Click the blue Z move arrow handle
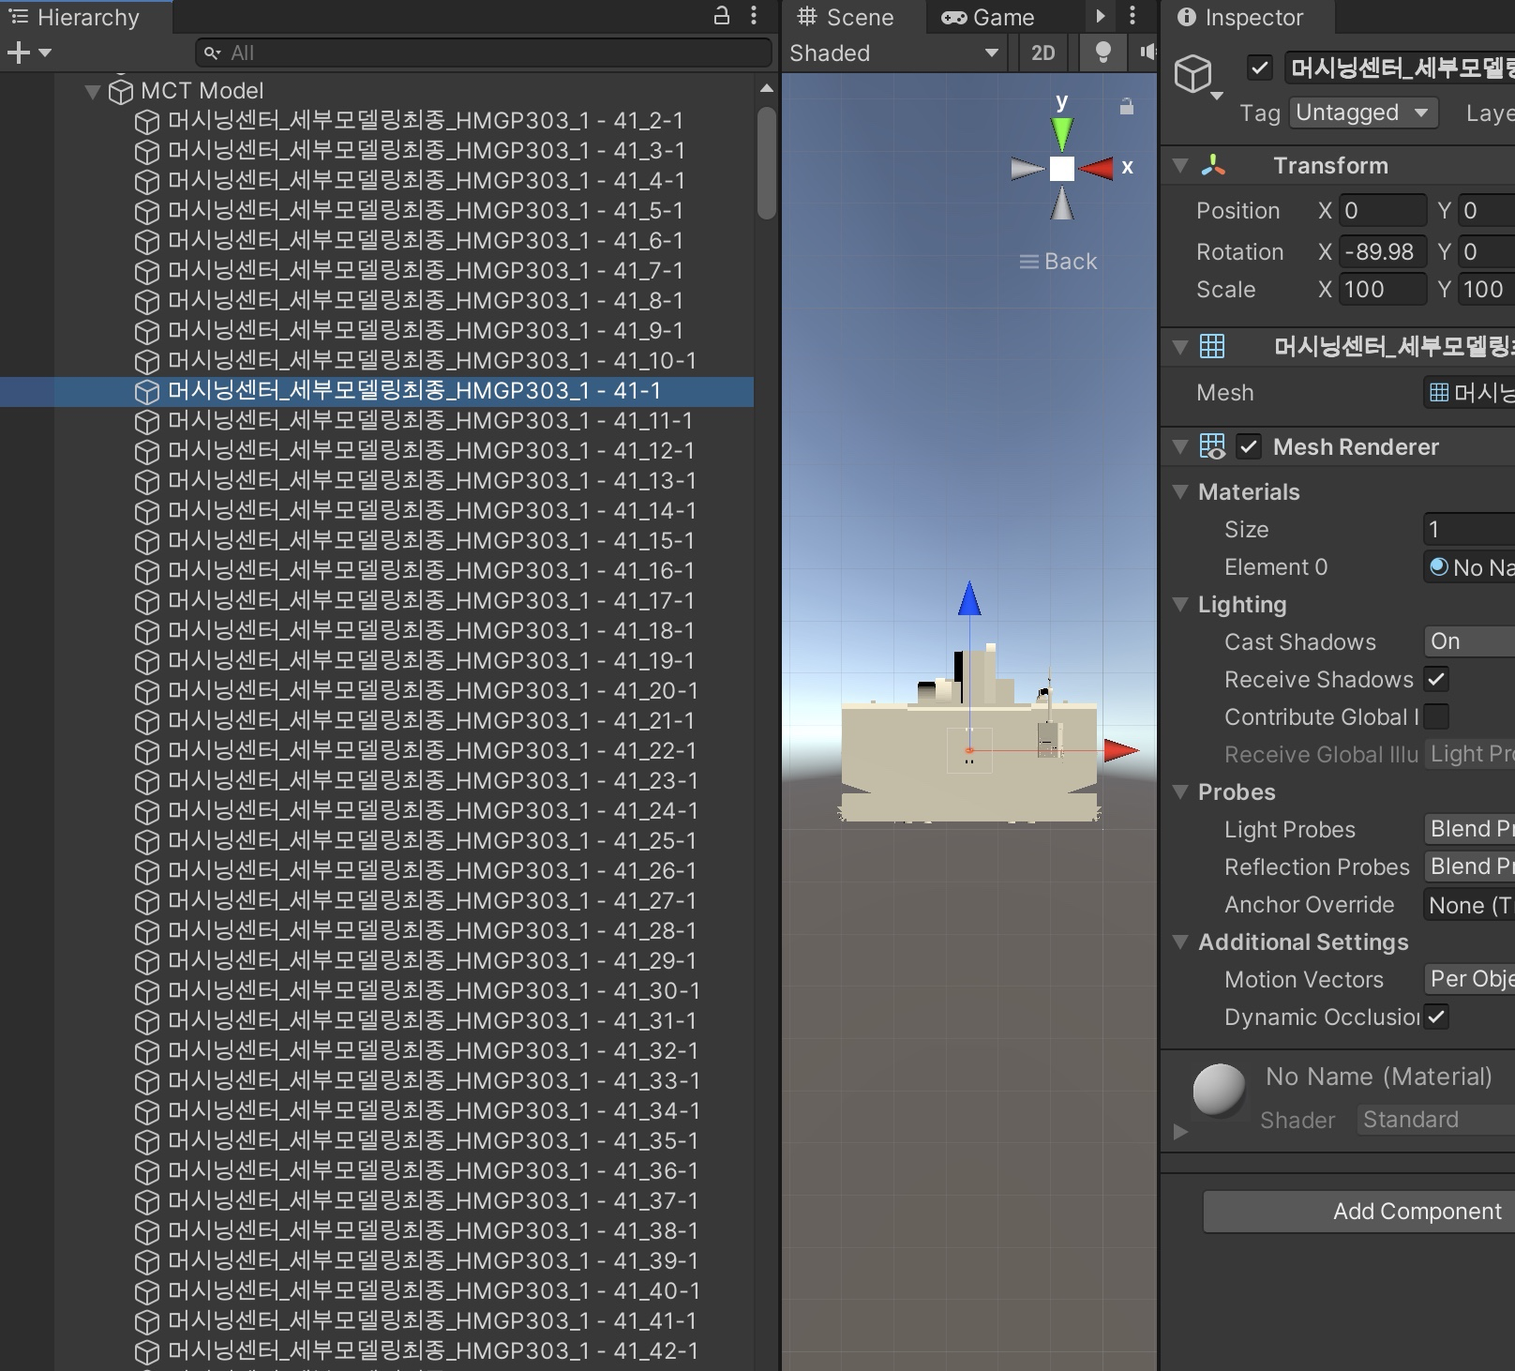Image resolution: width=1515 pixels, height=1371 pixels. tap(969, 599)
